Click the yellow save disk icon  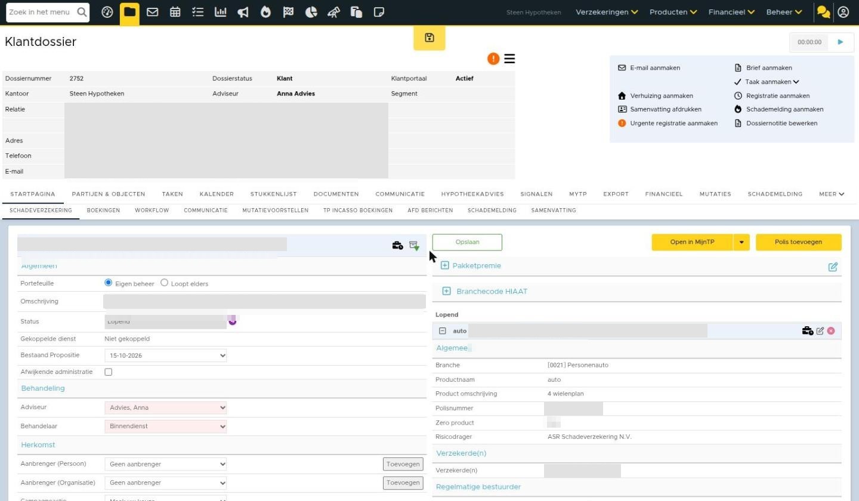tap(429, 38)
